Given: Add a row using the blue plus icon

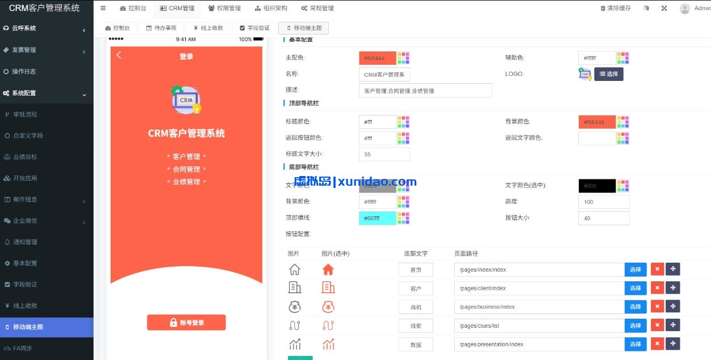Looking at the screenshot, I should click(x=673, y=269).
